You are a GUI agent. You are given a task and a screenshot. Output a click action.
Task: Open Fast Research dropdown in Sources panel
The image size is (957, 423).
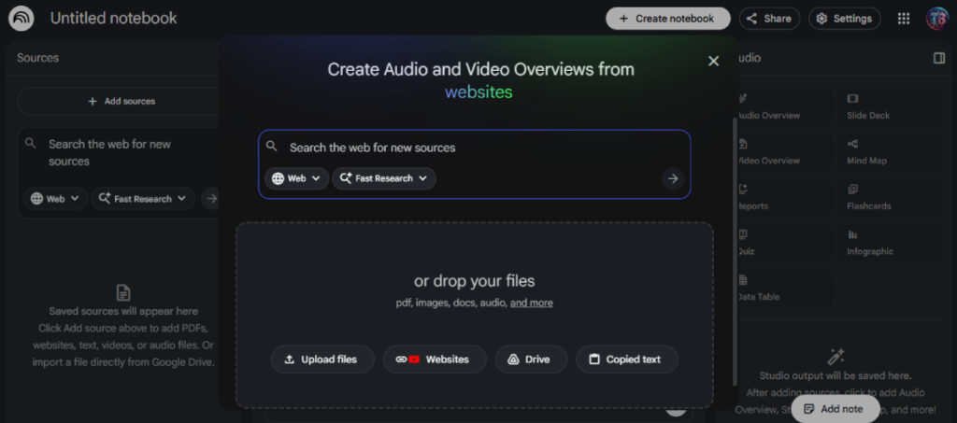pos(143,199)
